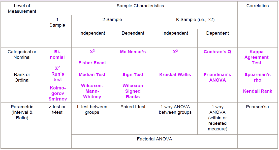
Task: Select the Pearson's r cell
Action: (x=258, y=107)
